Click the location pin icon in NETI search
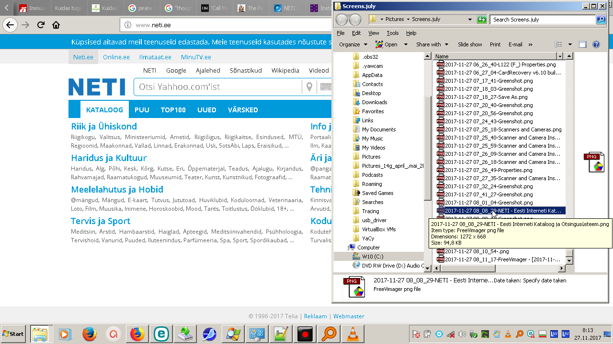 (309, 86)
